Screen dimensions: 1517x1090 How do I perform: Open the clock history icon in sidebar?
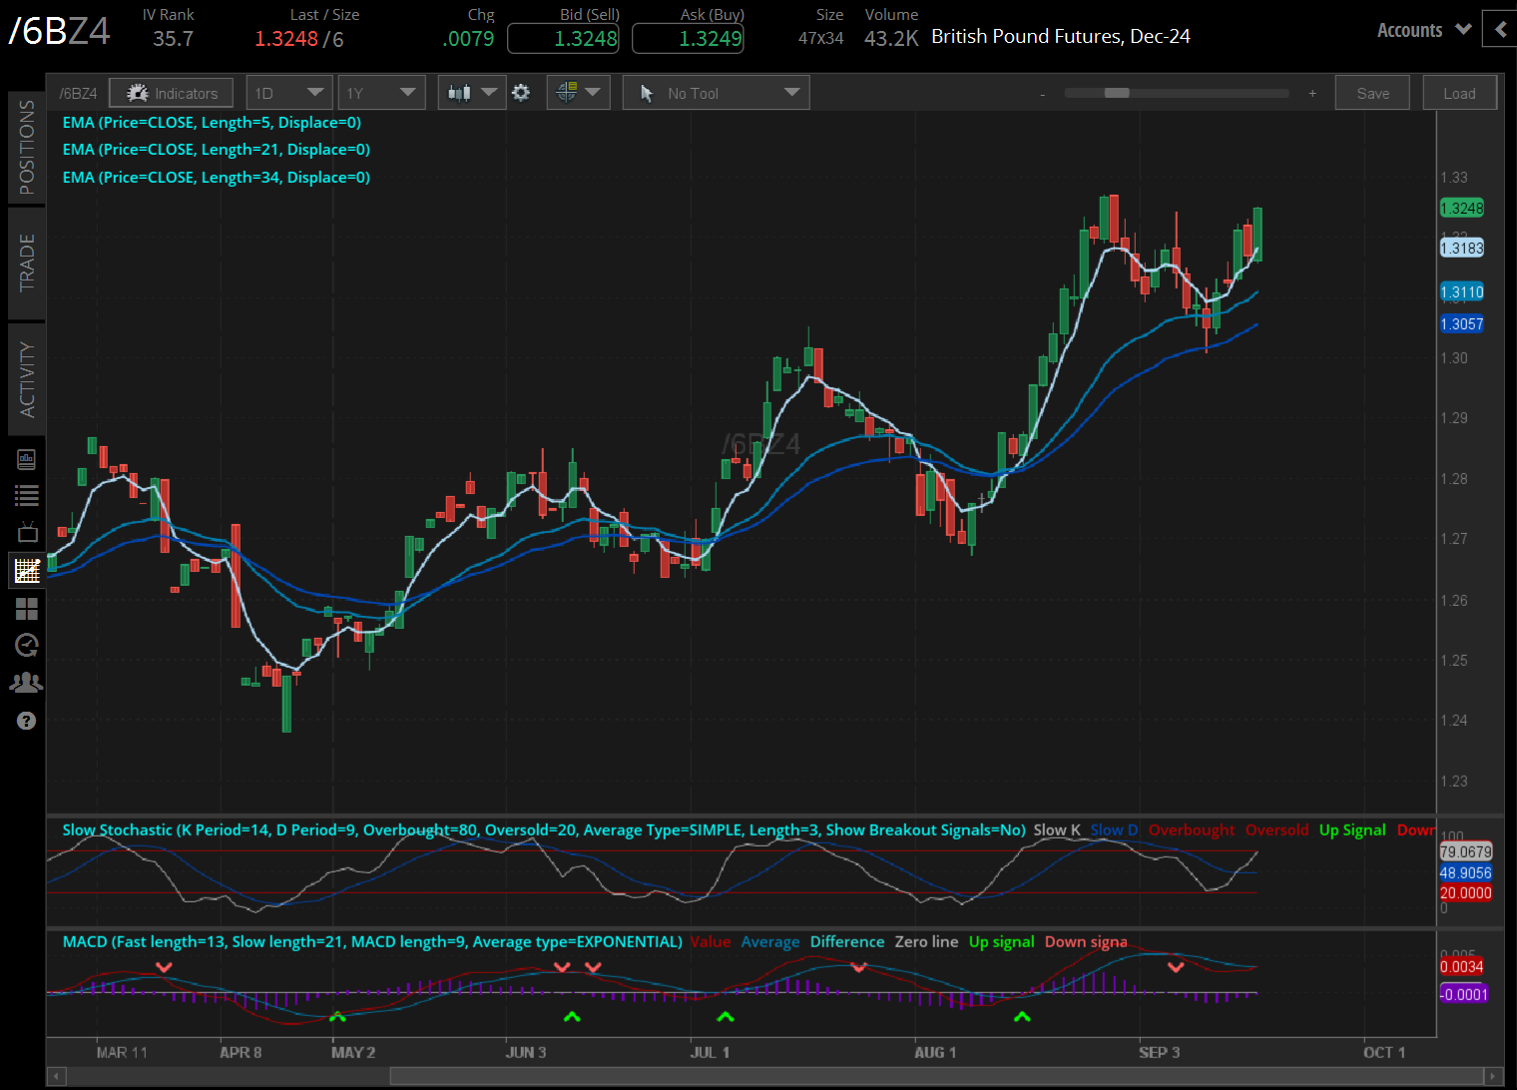tap(27, 646)
